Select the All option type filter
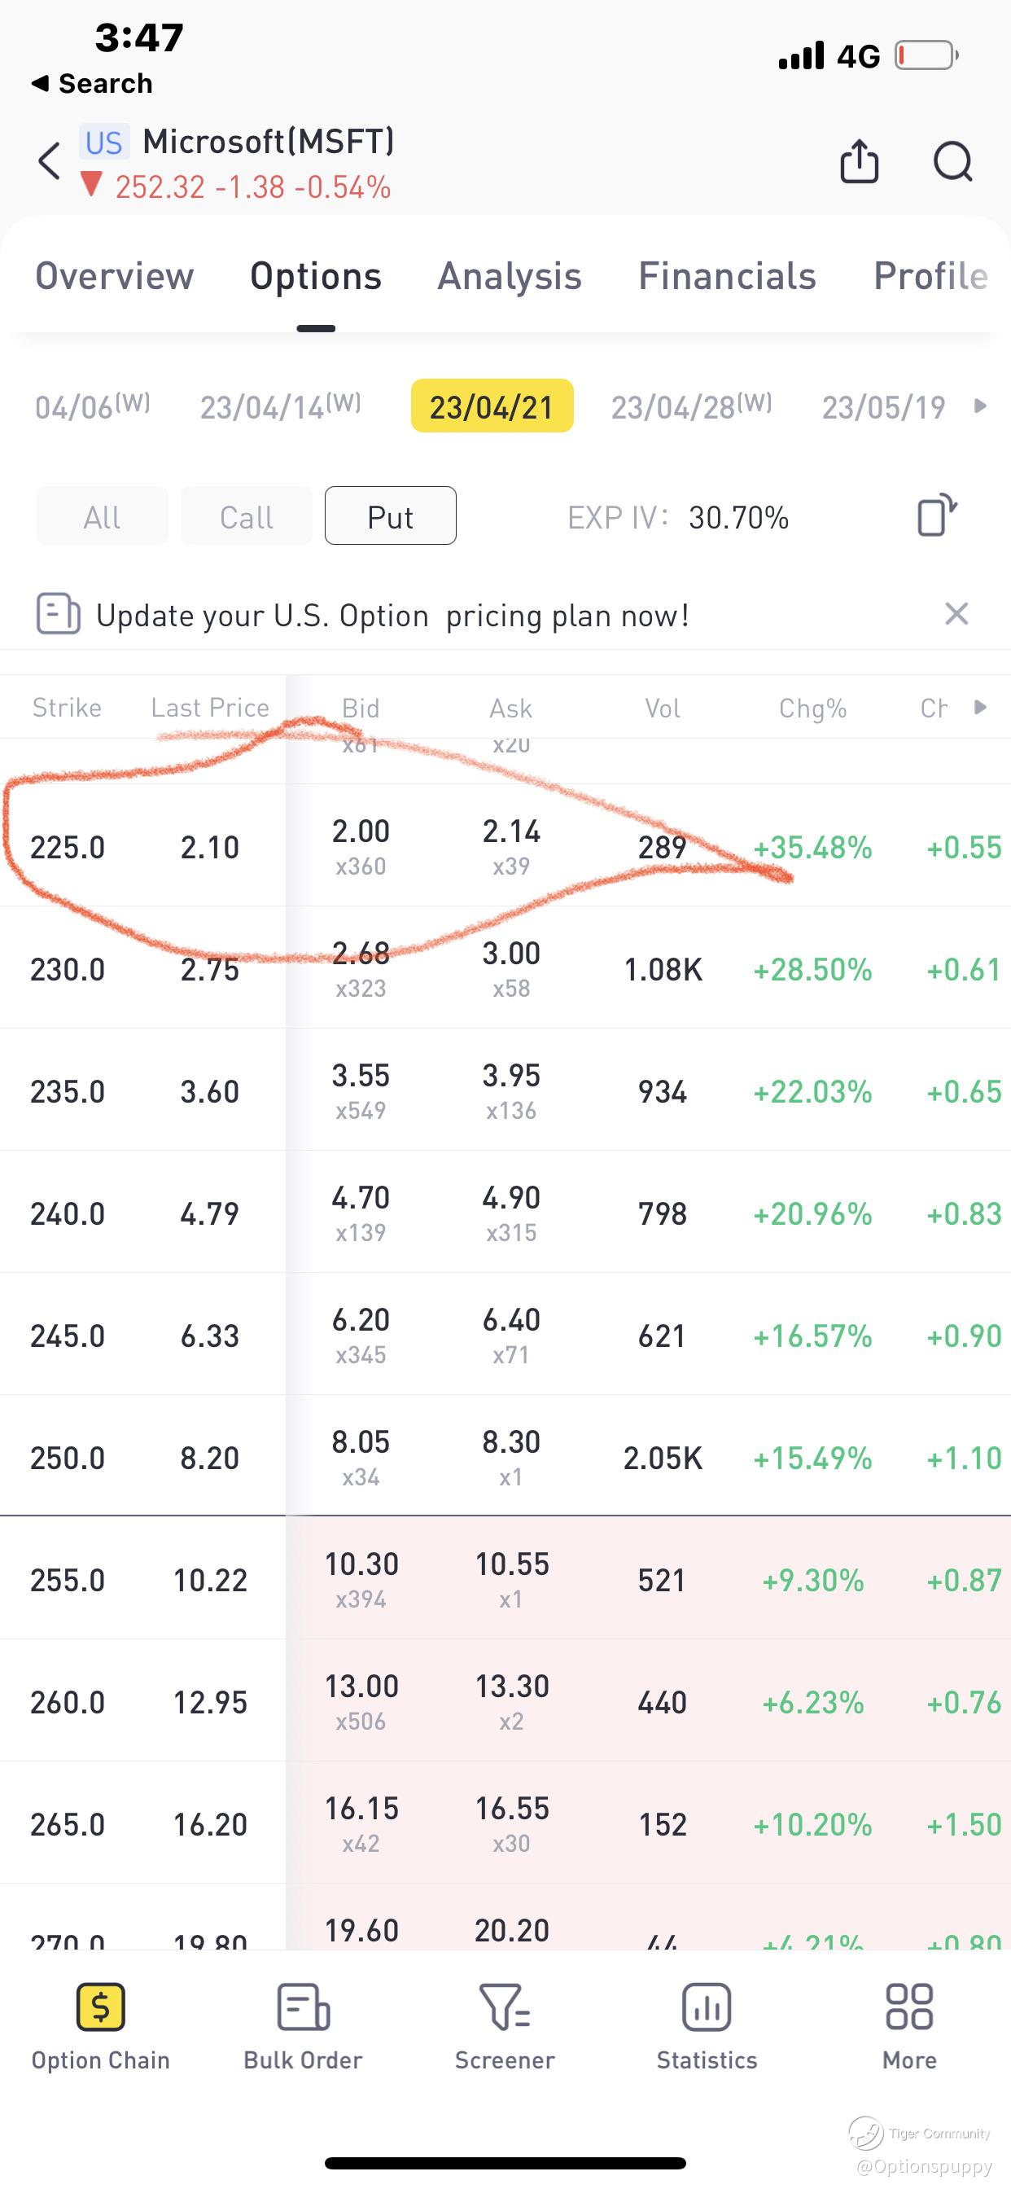 pos(102,515)
